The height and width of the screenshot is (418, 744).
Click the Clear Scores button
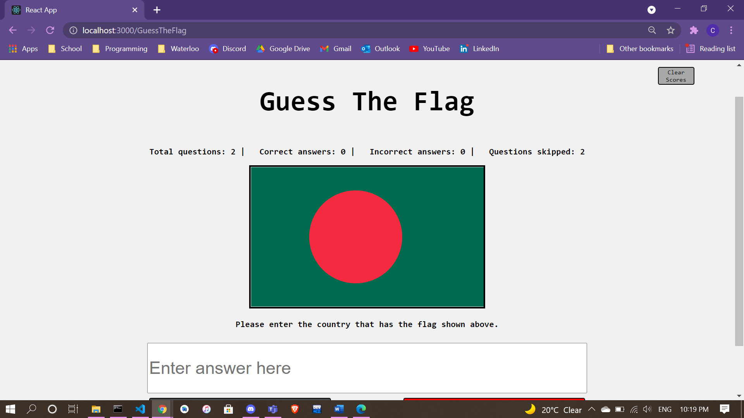675,75
